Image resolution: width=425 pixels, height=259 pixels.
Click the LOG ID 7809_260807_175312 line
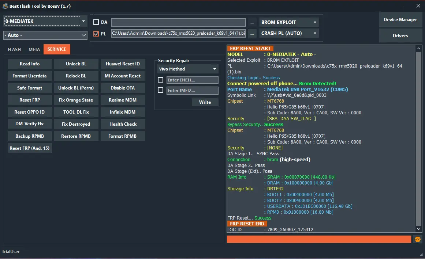coord(270,229)
